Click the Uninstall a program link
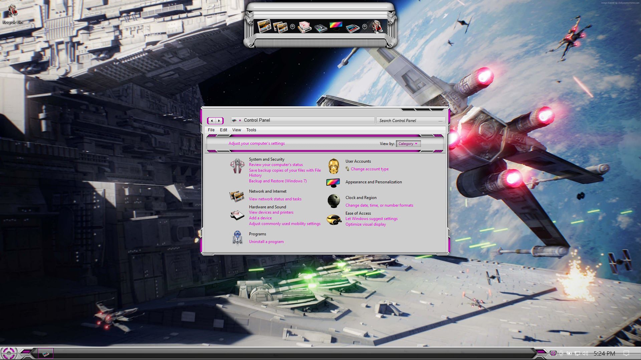Image resolution: width=641 pixels, height=360 pixels. 266,242
